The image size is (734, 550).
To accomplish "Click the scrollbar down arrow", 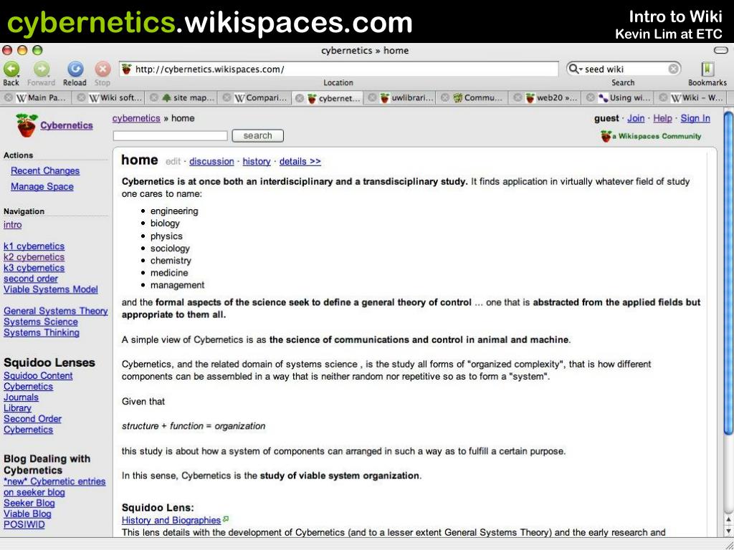I will tap(728, 531).
